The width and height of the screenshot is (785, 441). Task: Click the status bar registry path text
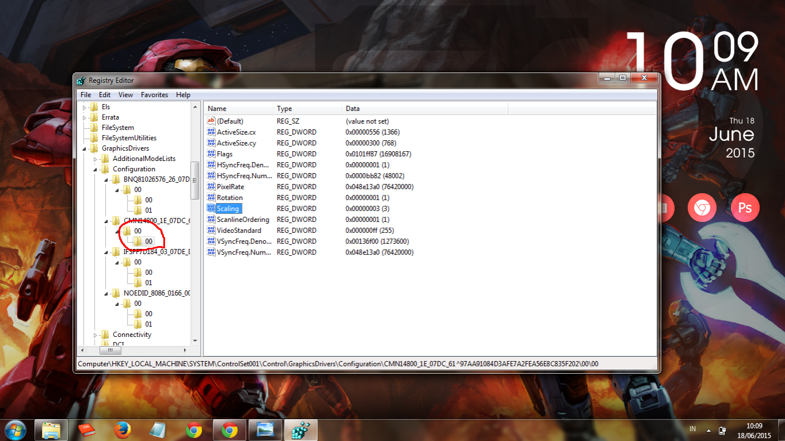[x=338, y=364]
